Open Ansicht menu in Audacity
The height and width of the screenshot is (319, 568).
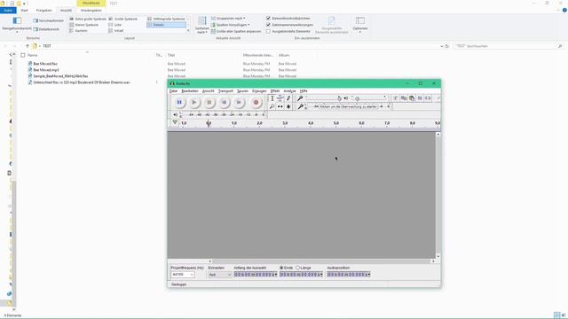click(x=209, y=91)
